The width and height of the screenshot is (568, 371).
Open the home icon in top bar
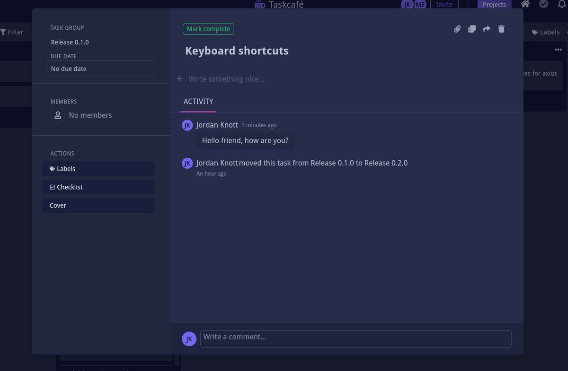(525, 4)
